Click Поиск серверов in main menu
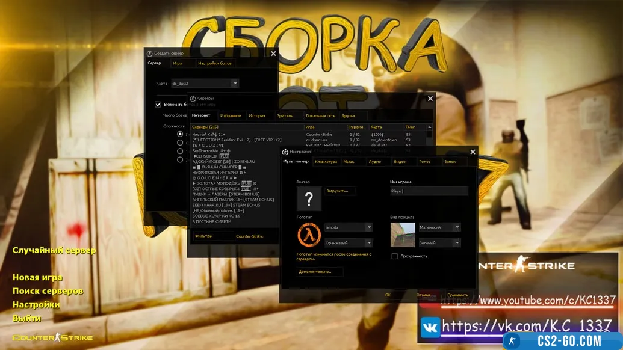Viewport: 623px width, 350px height. tap(48, 291)
